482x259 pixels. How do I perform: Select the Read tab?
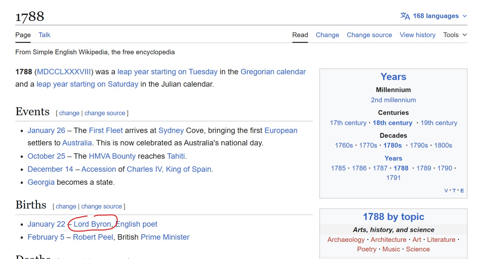(300, 35)
